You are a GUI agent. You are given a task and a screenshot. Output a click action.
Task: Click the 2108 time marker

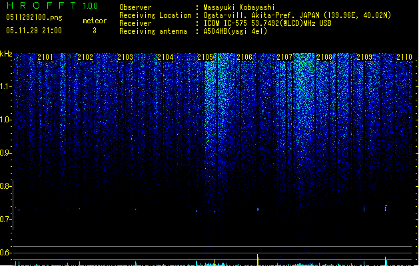[x=324, y=57]
